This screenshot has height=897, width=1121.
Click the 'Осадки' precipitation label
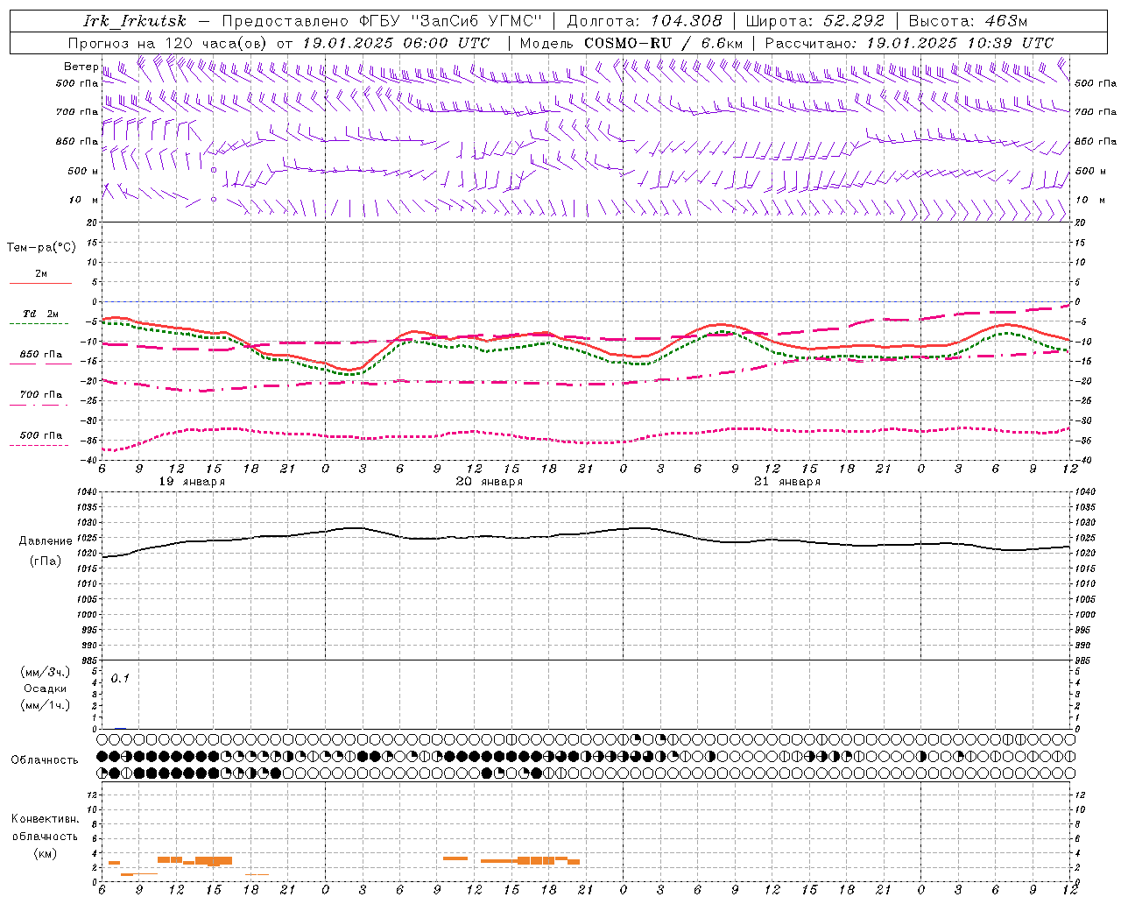tap(46, 689)
